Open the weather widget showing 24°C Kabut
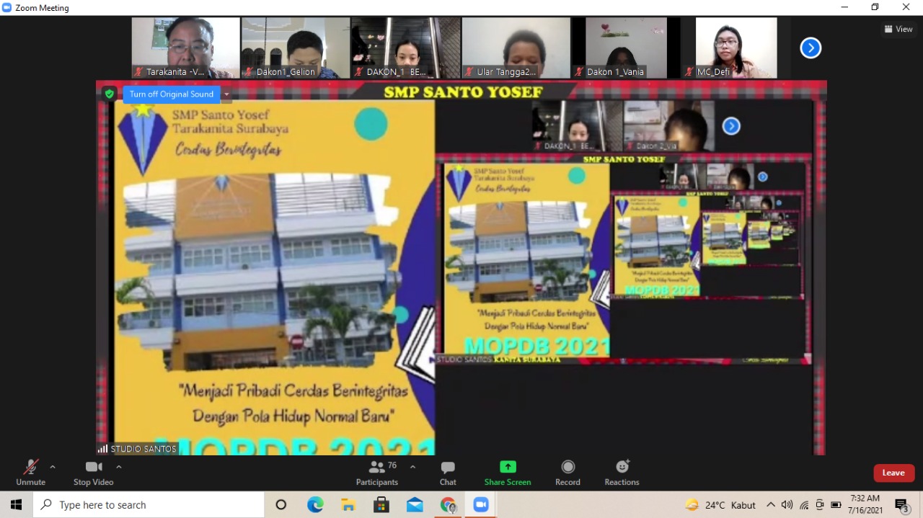This screenshot has height=518, width=923. (x=720, y=505)
